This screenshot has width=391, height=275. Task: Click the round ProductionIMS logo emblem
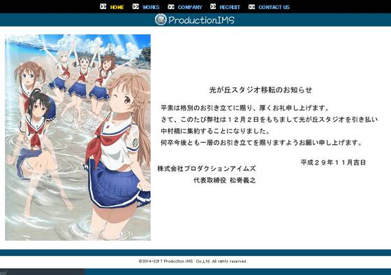point(161,20)
